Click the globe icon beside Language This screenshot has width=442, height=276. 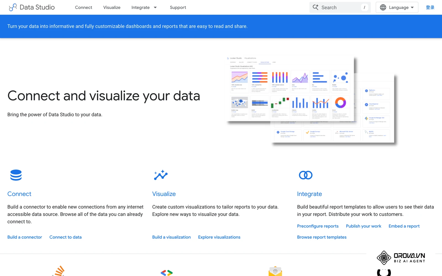383,7
